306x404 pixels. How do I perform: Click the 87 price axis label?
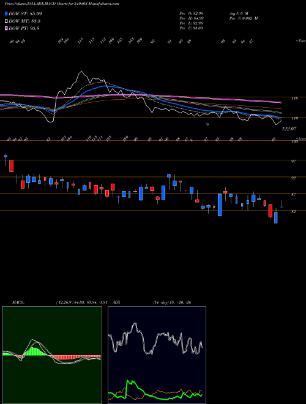tap(295, 195)
